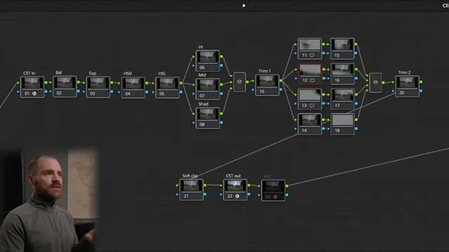Viewport: 449px width, 252px height.
Task: Select the parallel mixer node before Trim 1
Action: [x=239, y=82]
